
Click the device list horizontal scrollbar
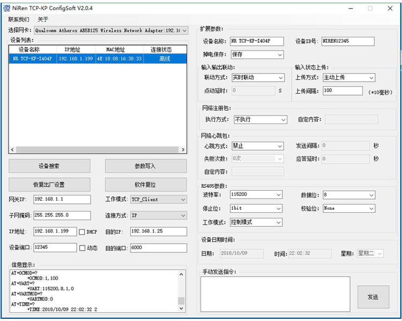click(97, 149)
